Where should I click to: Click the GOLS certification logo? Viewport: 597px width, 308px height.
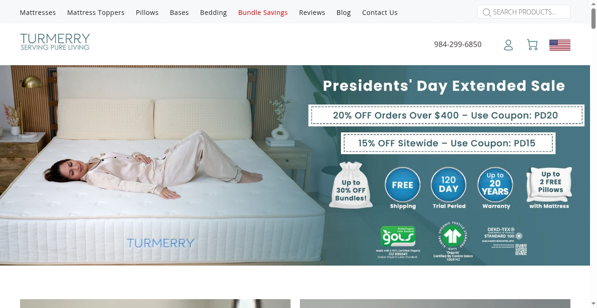[x=398, y=242]
